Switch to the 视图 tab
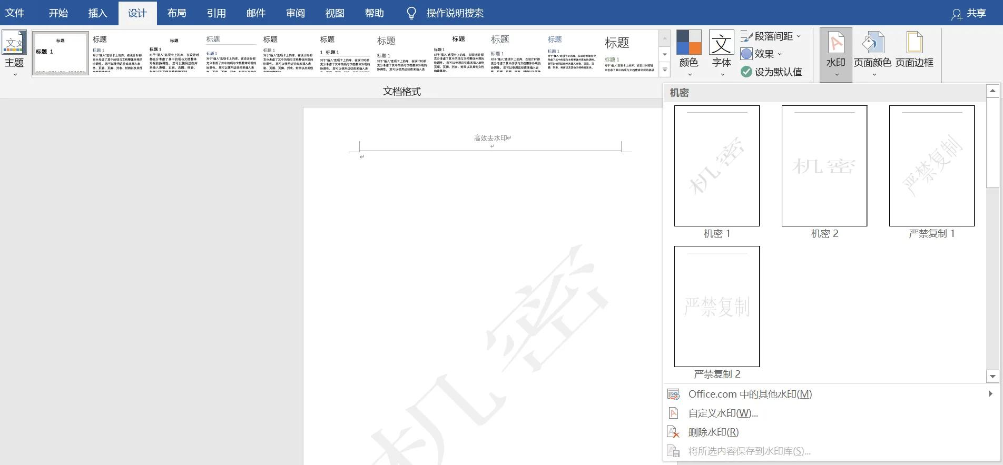This screenshot has height=465, width=1003. coord(335,13)
